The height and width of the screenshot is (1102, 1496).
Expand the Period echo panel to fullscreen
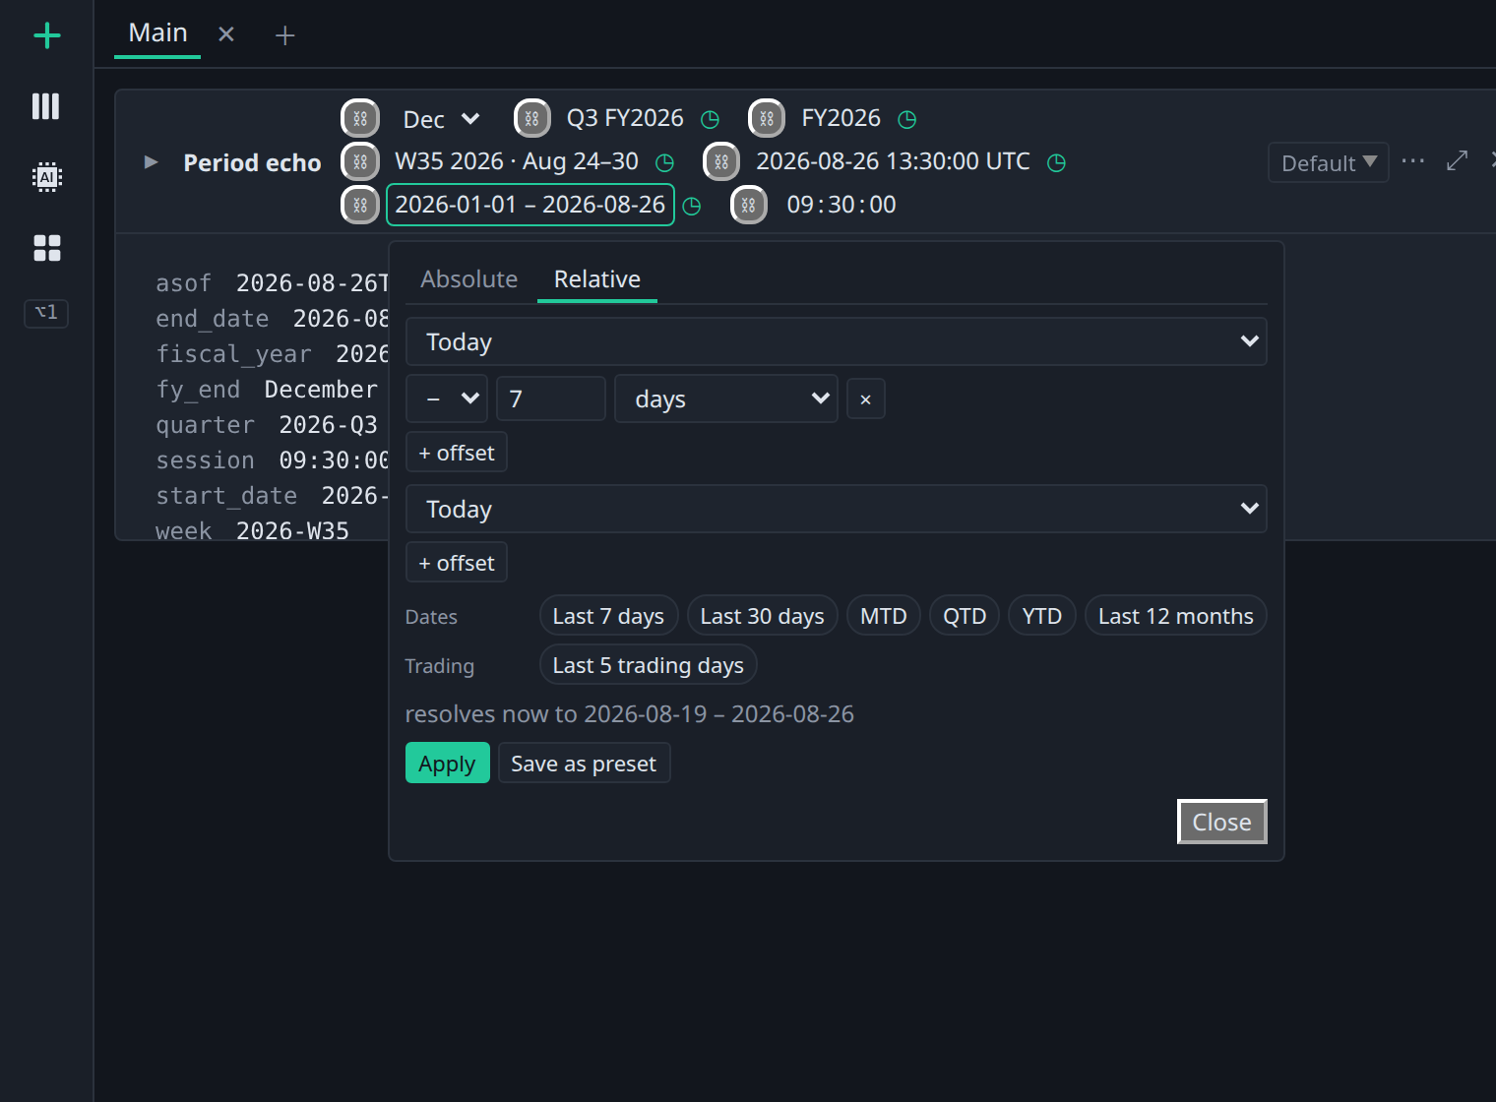point(1457,160)
